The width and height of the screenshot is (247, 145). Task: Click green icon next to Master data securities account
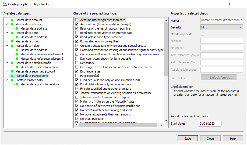pyautogui.click(x=12, y=71)
